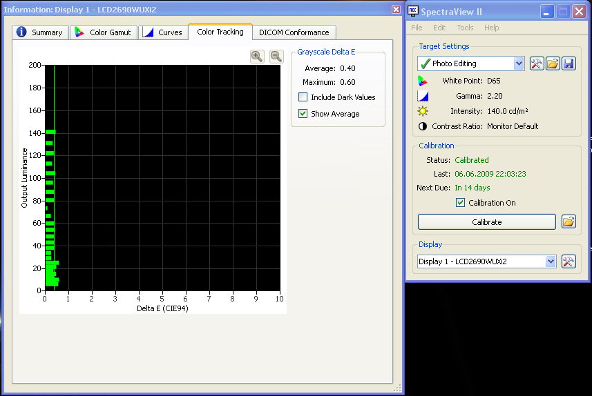Screen dimensions: 592x396
Task: Click the open target folder icon
Action: click(553, 63)
